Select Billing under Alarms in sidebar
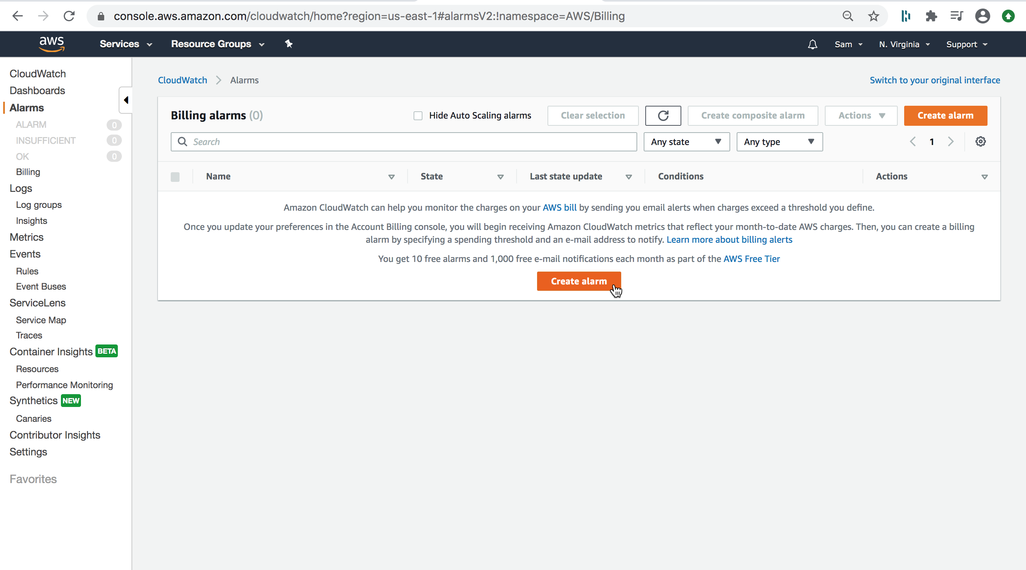 28,172
